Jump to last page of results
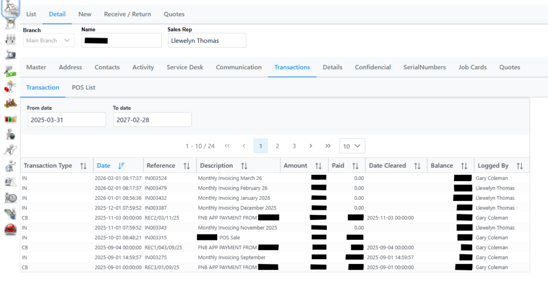Image resolution: width=548 pixels, height=281 pixels. [x=328, y=146]
